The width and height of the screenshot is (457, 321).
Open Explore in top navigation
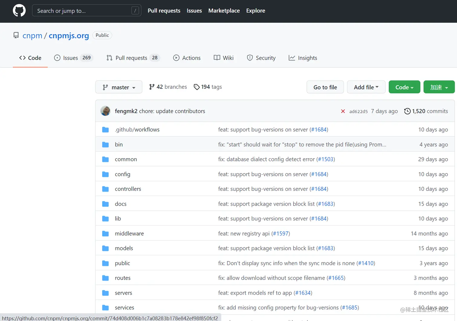(256, 11)
